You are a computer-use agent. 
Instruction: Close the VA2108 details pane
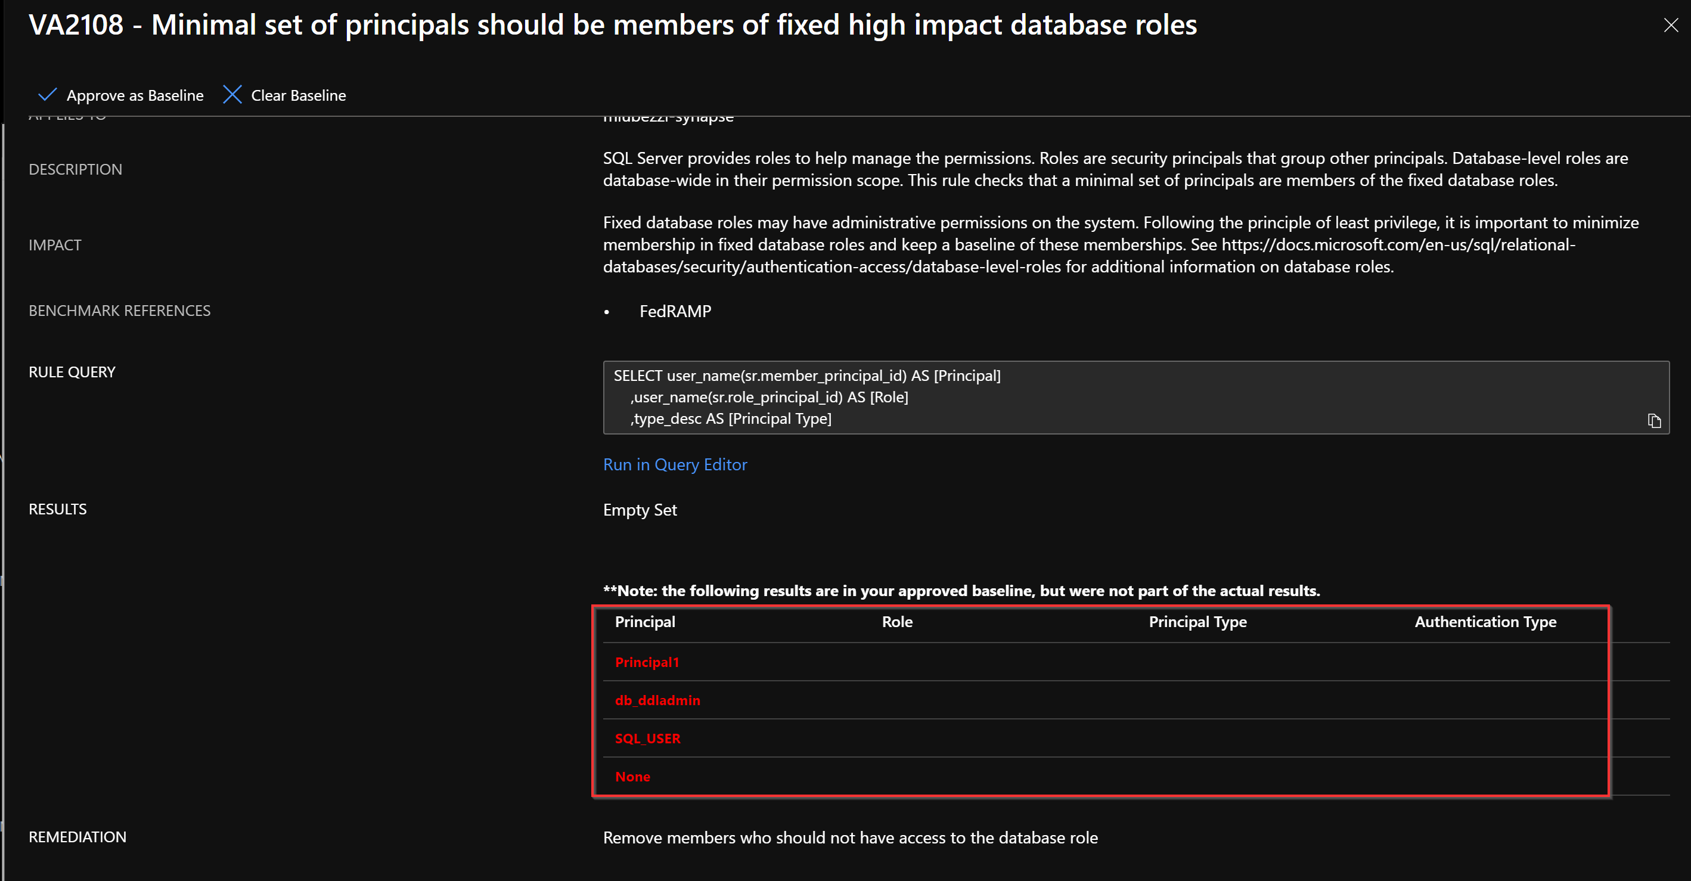coord(1671,26)
